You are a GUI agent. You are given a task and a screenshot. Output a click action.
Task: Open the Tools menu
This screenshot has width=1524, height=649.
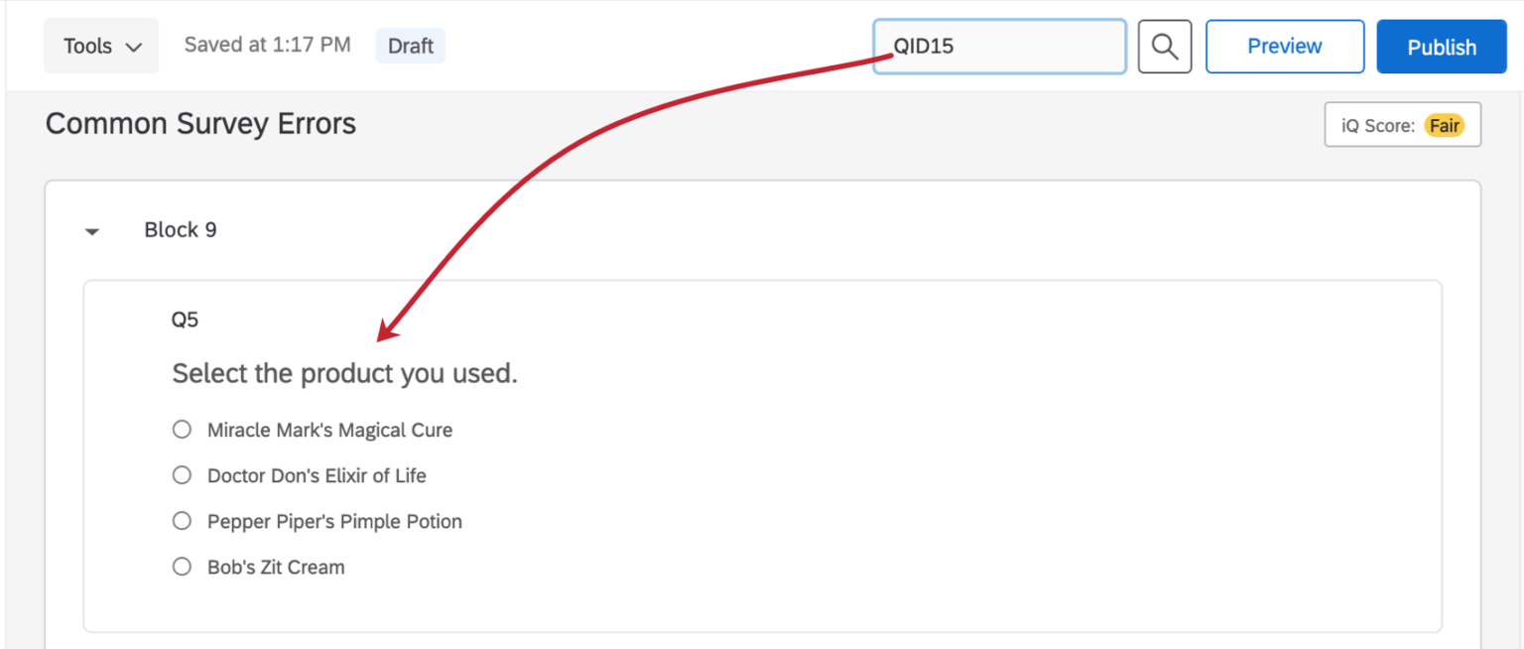point(100,46)
